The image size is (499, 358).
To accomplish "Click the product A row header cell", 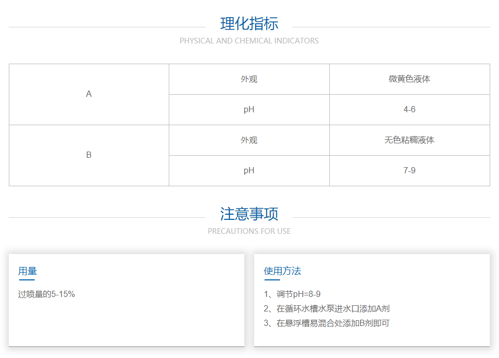I will (89, 94).
